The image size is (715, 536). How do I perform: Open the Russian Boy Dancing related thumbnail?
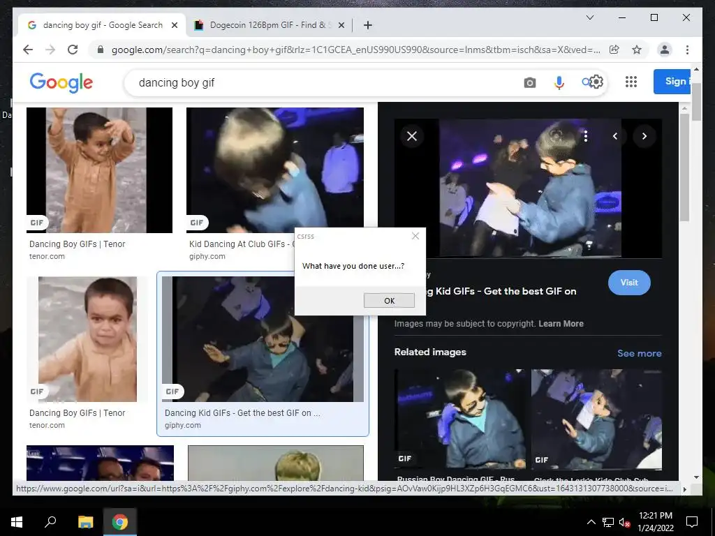click(460, 419)
